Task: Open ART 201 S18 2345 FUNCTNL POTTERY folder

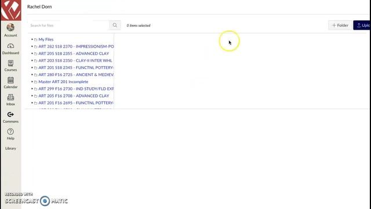Action: click(x=76, y=67)
